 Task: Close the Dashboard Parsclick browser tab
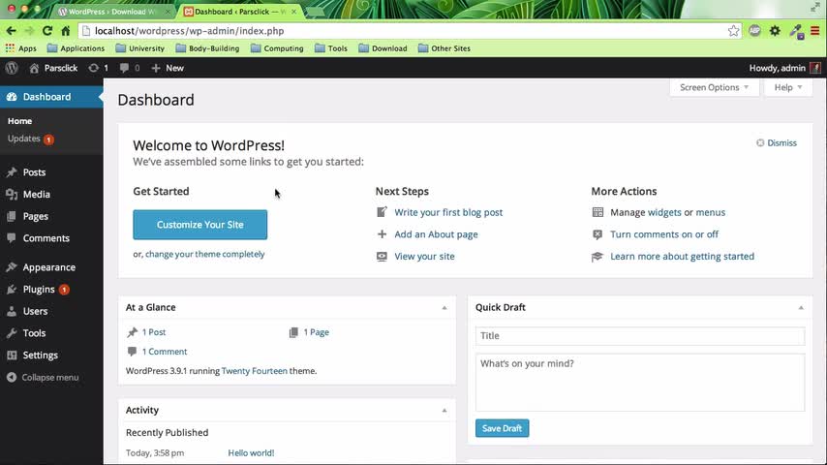pyautogui.click(x=293, y=12)
